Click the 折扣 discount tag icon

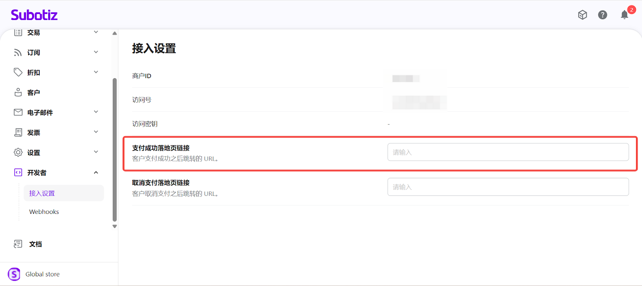pyautogui.click(x=18, y=73)
